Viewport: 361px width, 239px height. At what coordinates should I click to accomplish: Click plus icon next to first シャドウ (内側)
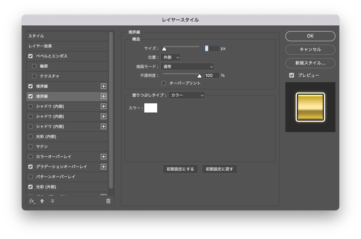tap(103, 107)
